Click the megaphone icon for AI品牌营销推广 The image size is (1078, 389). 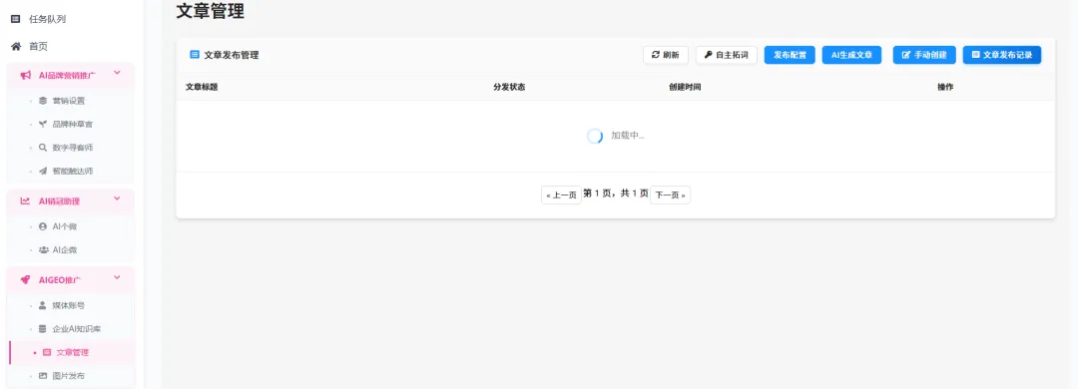(x=25, y=76)
